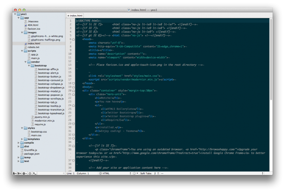Toggle the fold marker on line 6
This screenshot has height=192, width=285.
pyautogui.click(x=74, y=39)
